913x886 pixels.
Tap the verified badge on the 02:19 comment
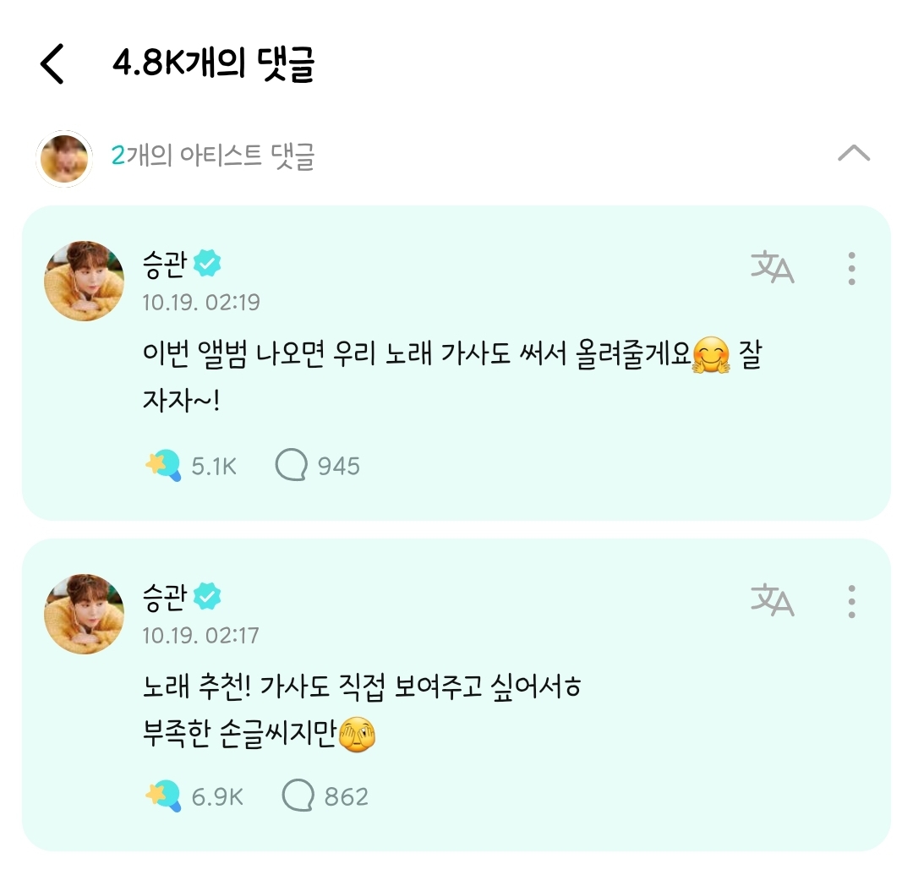207,265
